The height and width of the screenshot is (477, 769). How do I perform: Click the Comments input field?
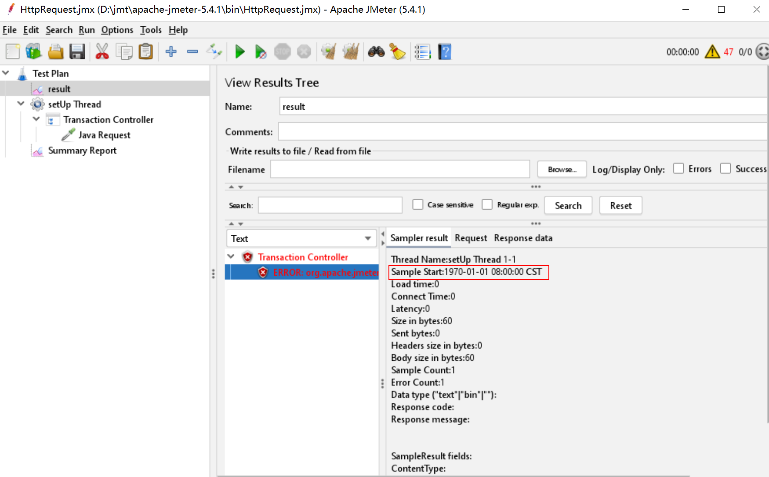point(522,132)
